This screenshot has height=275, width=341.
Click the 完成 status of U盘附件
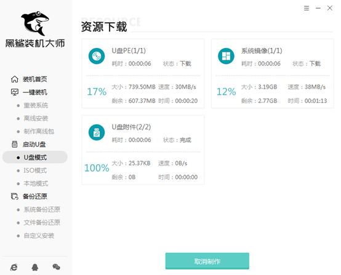point(185,140)
